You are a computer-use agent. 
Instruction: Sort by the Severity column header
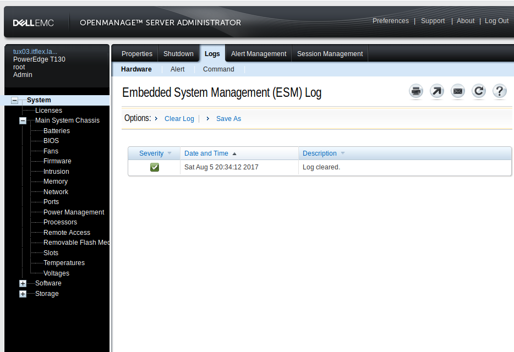click(151, 153)
